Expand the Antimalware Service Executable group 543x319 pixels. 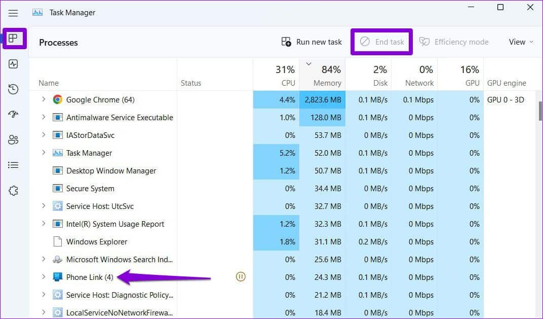pyautogui.click(x=44, y=117)
